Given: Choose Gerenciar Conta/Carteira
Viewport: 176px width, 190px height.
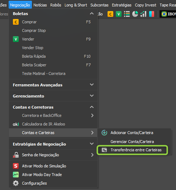Looking at the screenshot, I should (x=132, y=142).
